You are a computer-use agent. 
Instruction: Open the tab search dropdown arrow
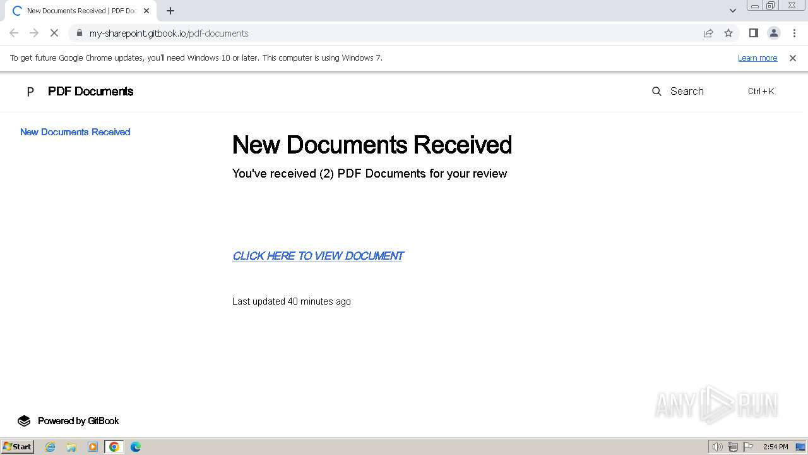(x=733, y=11)
